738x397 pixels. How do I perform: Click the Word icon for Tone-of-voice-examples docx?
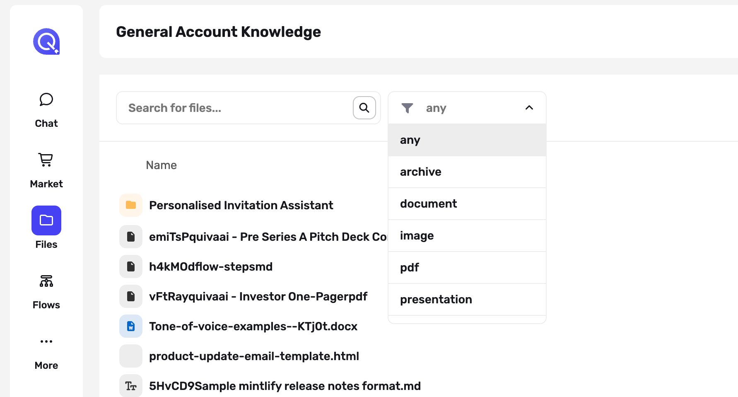(131, 326)
